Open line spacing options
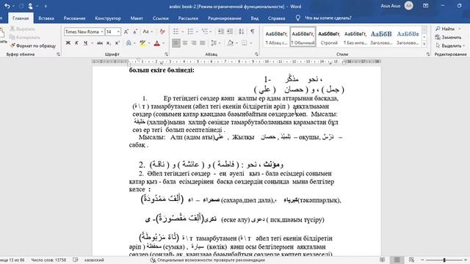The image size is (470, 264). tap(214, 43)
